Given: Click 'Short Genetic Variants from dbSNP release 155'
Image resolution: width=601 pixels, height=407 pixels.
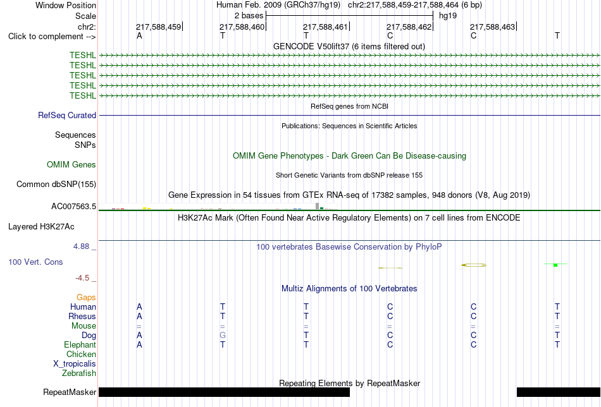Looking at the screenshot, I should (349, 175).
